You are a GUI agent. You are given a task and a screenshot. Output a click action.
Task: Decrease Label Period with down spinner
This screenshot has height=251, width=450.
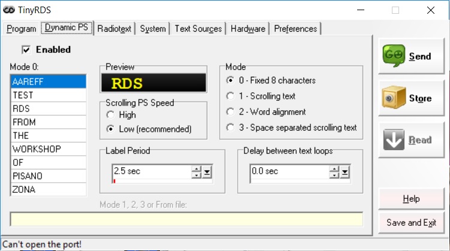pyautogui.click(x=197, y=176)
